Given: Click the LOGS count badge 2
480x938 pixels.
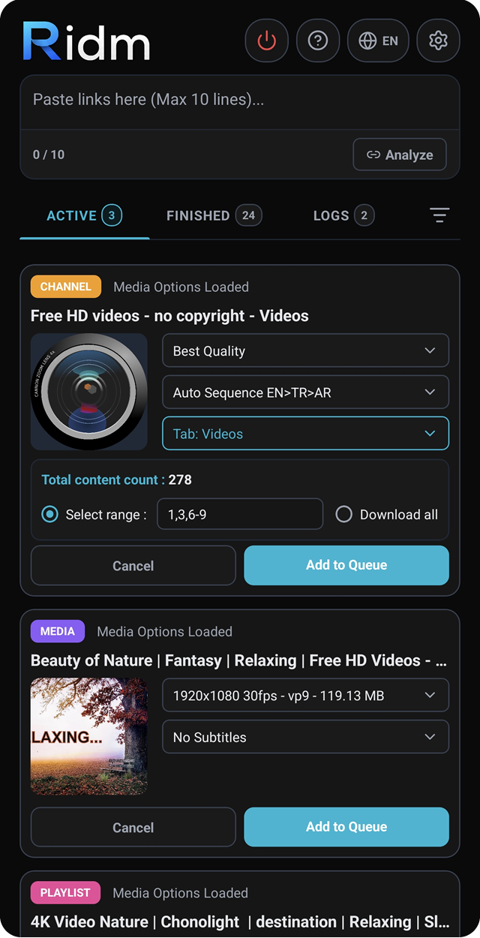Looking at the screenshot, I should tap(364, 215).
